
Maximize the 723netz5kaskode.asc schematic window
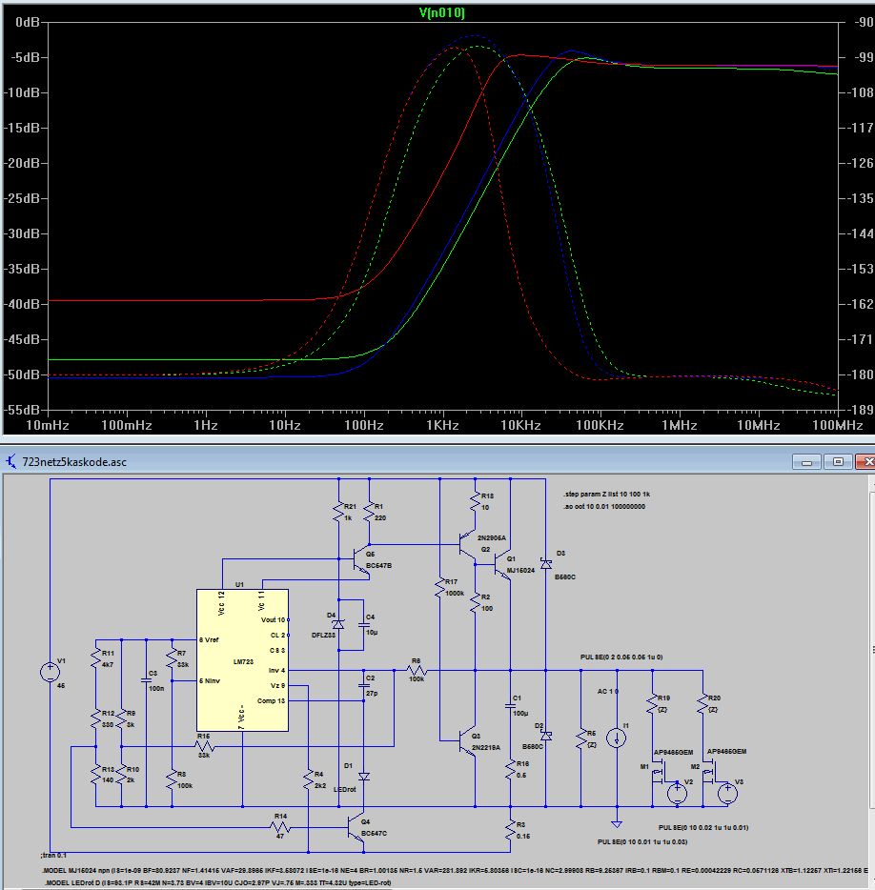click(x=838, y=462)
